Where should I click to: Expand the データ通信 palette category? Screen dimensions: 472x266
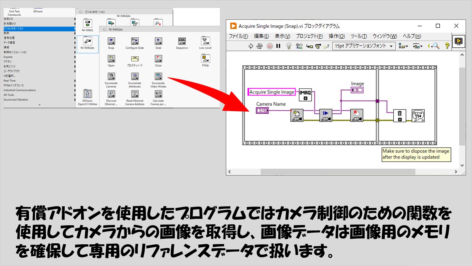(40, 42)
